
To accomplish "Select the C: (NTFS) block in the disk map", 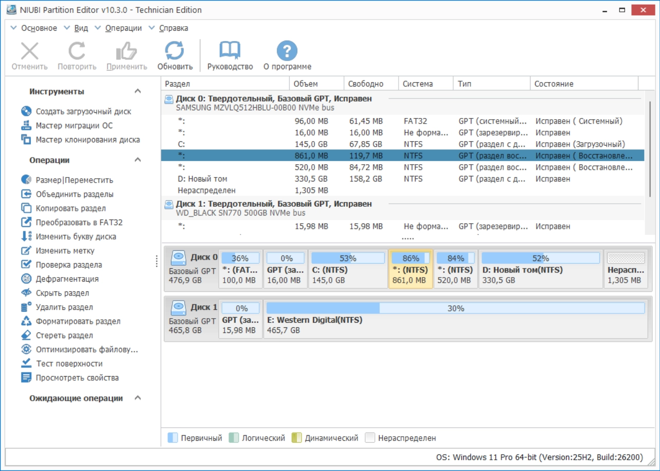I will 348,269.
